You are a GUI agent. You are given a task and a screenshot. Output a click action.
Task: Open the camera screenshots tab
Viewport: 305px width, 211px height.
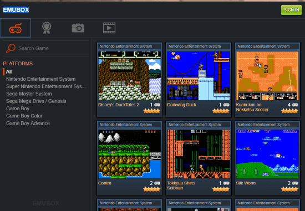pos(78,28)
